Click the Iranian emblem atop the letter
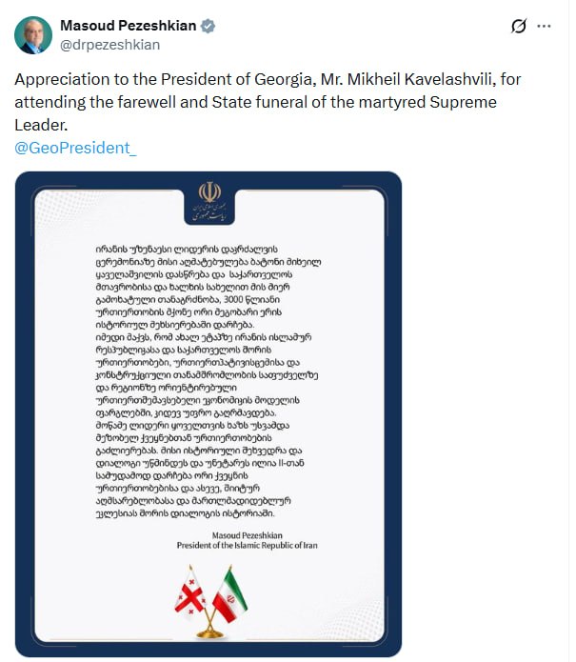The height and width of the screenshot is (662, 576). tap(209, 202)
